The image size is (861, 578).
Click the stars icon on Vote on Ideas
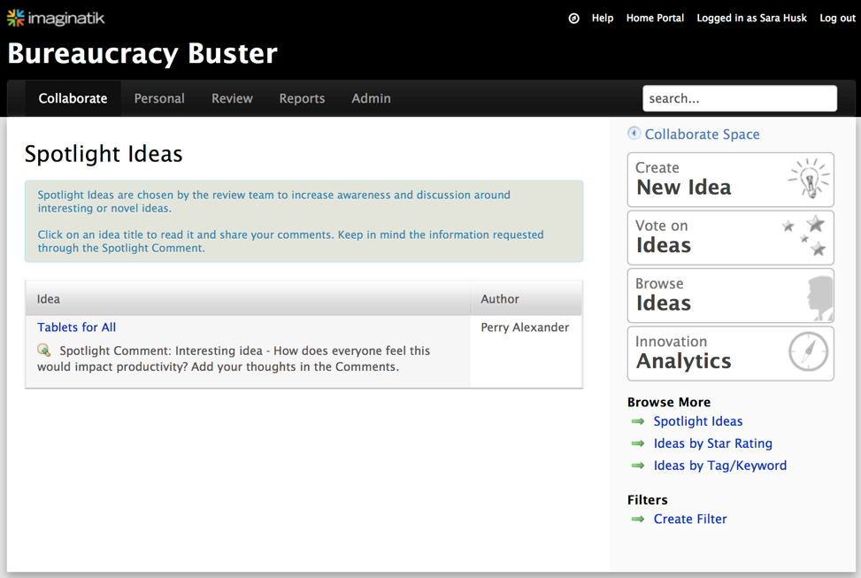tap(806, 236)
